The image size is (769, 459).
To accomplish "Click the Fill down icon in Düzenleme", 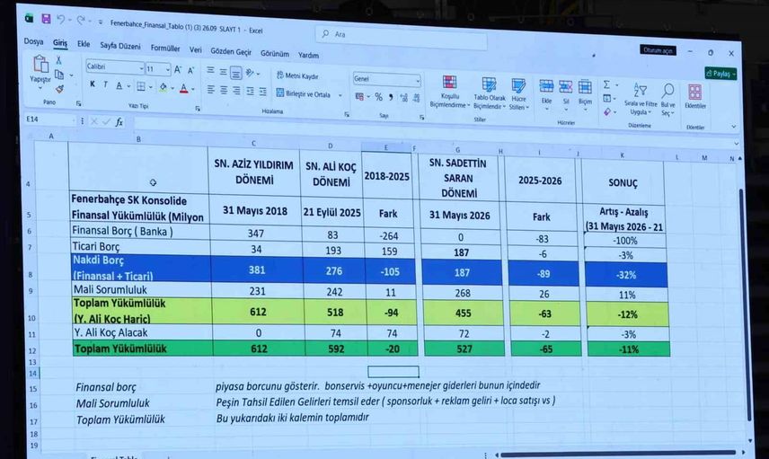I will (x=606, y=98).
